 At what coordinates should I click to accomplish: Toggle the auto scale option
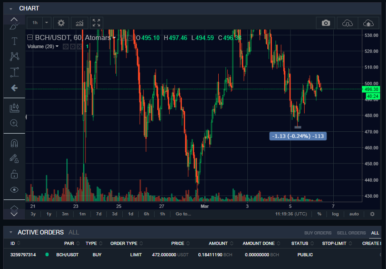[354, 214]
